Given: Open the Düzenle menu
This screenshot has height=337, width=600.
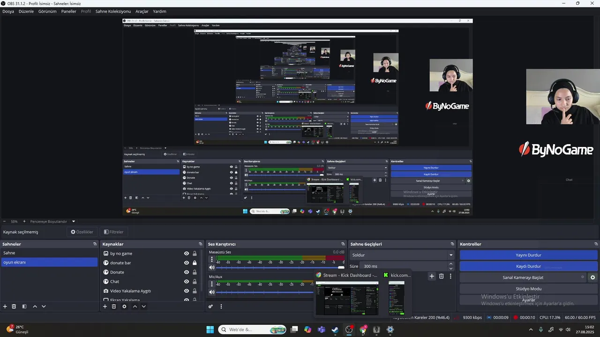Looking at the screenshot, I should (x=26, y=11).
